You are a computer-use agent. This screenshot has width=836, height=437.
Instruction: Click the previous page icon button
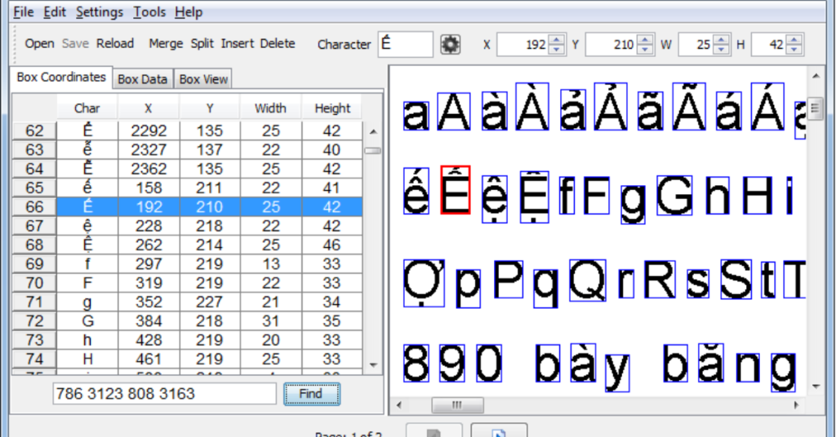tap(434, 430)
